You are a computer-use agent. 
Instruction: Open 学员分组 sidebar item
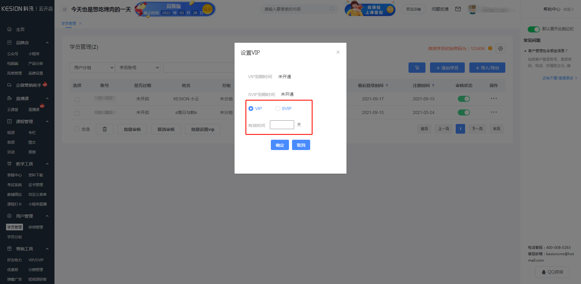point(15,237)
